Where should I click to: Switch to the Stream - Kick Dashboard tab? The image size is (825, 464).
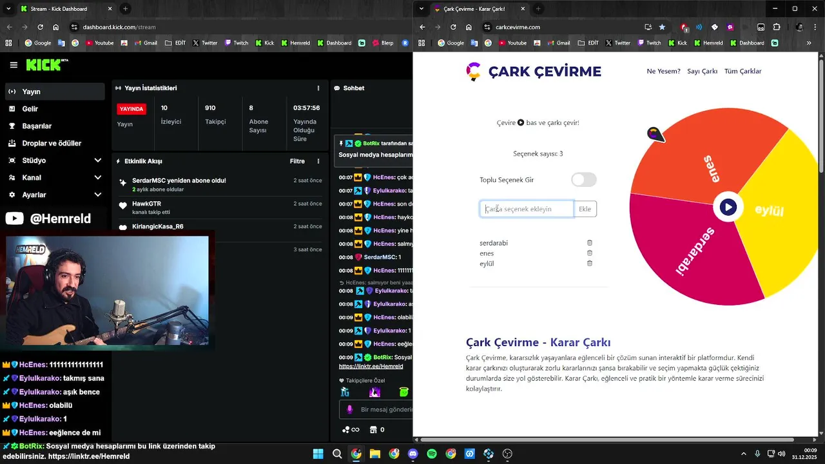click(67, 9)
